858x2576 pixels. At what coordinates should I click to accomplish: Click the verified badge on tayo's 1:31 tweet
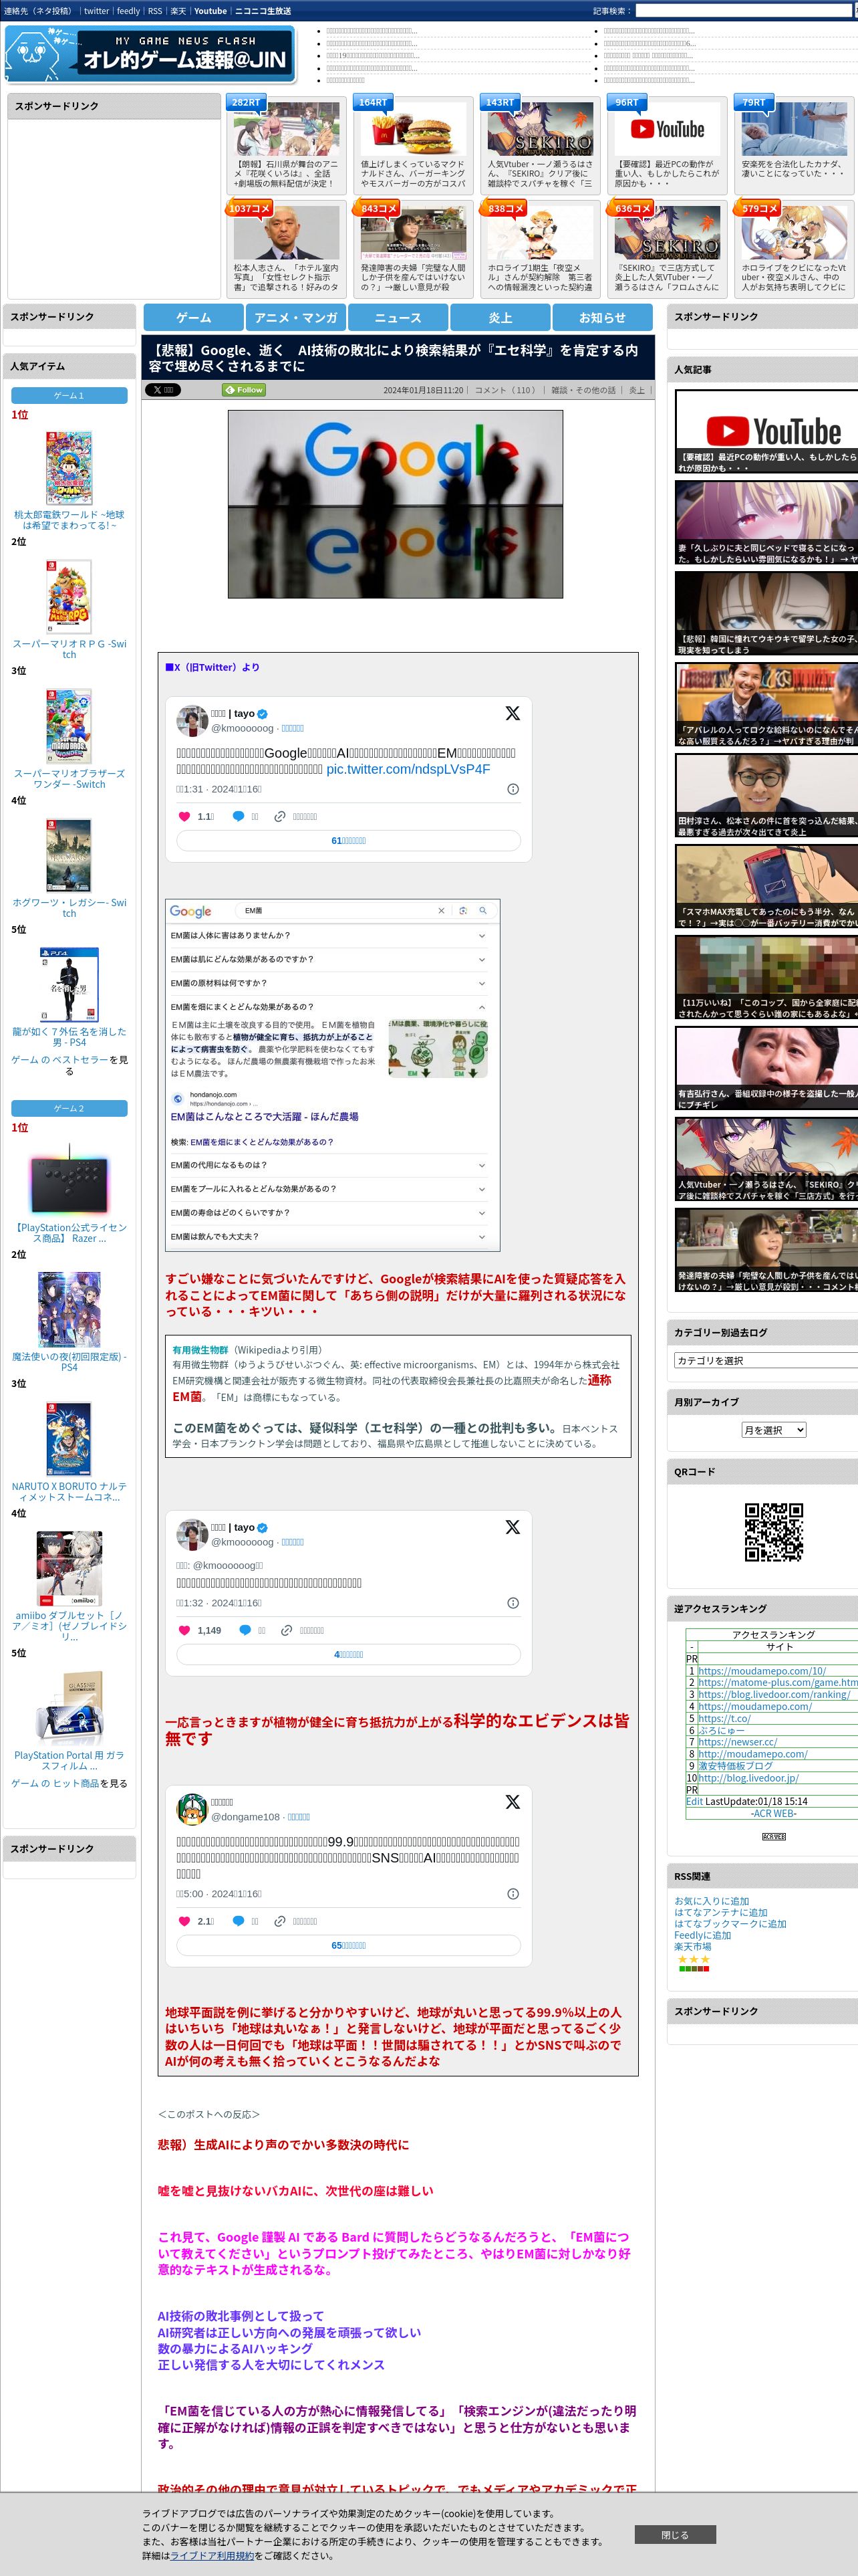263,714
